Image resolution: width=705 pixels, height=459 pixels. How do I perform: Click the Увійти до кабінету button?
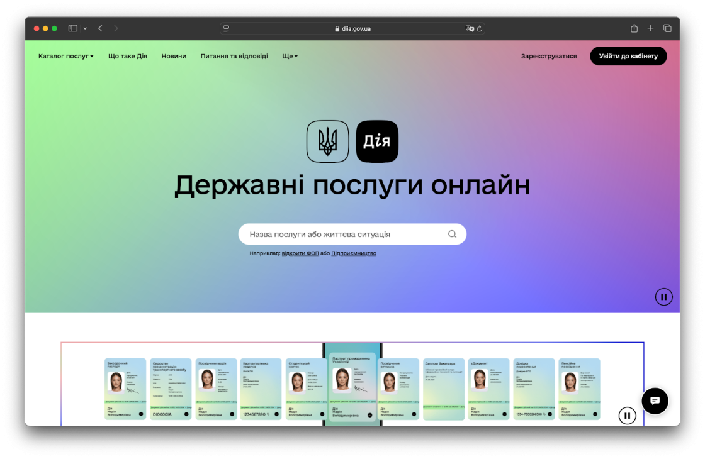(628, 56)
